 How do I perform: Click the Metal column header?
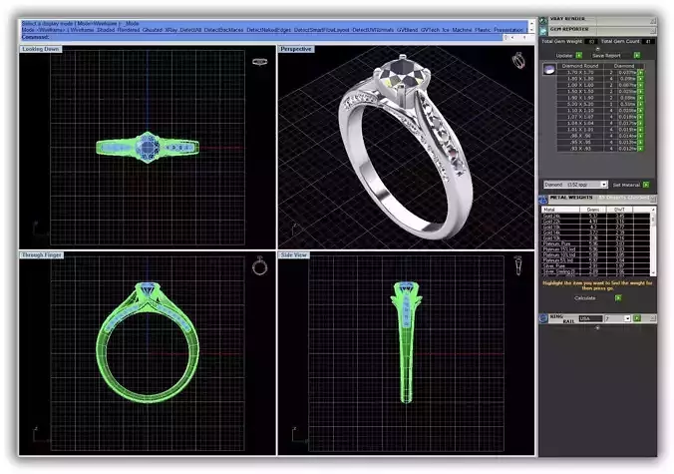point(561,210)
